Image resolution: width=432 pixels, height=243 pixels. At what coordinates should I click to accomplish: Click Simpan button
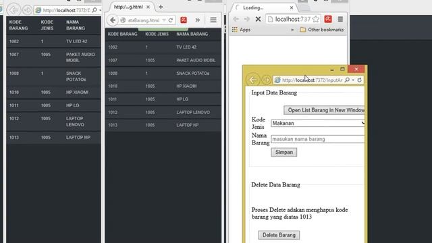pos(284,152)
